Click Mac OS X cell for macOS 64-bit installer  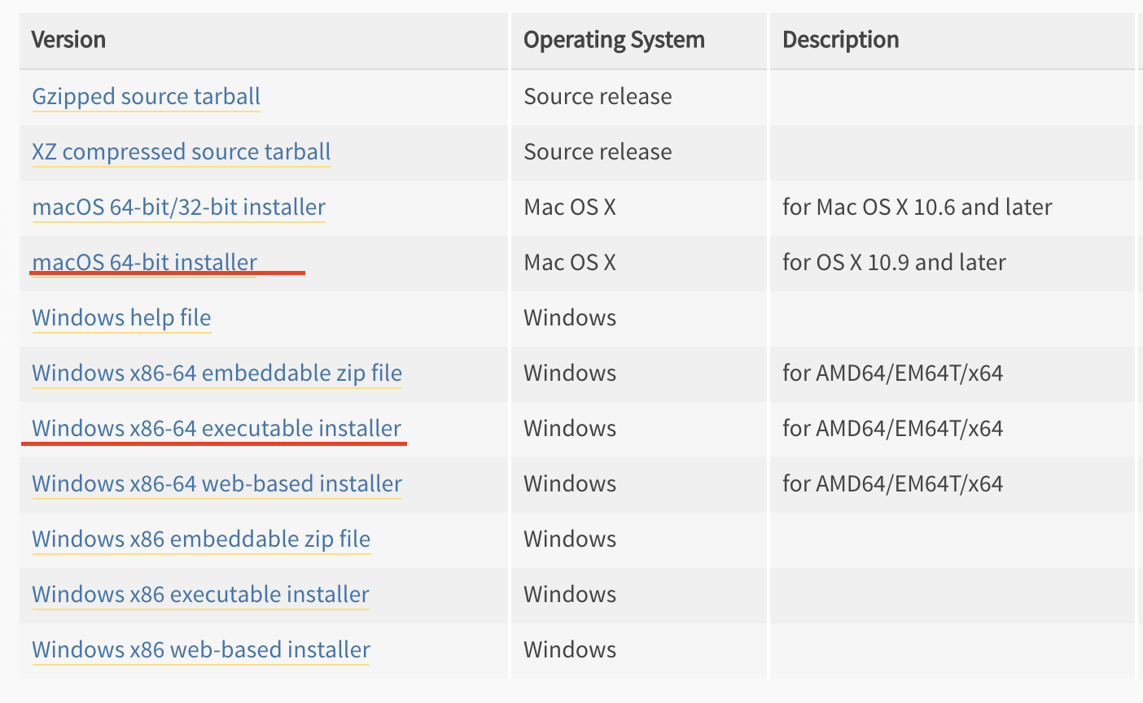(x=570, y=262)
